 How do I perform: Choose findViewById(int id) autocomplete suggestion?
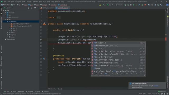(118, 46)
